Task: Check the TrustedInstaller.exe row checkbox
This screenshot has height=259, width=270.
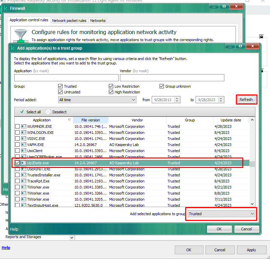Action: point(17,175)
